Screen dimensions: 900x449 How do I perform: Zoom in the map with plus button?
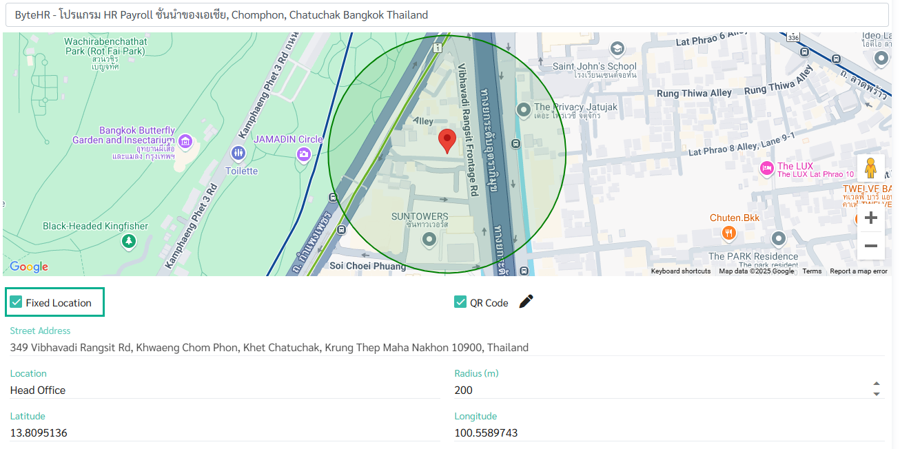[870, 218]
